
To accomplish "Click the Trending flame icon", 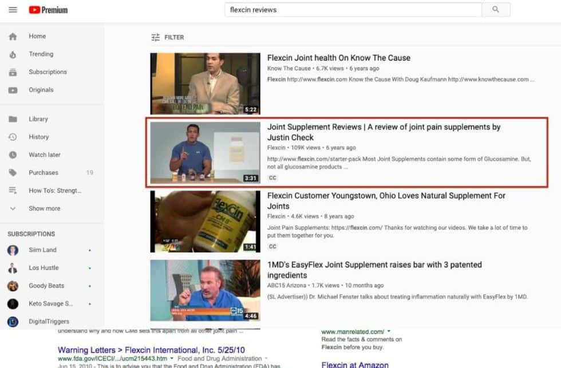I will pos(13,54).
